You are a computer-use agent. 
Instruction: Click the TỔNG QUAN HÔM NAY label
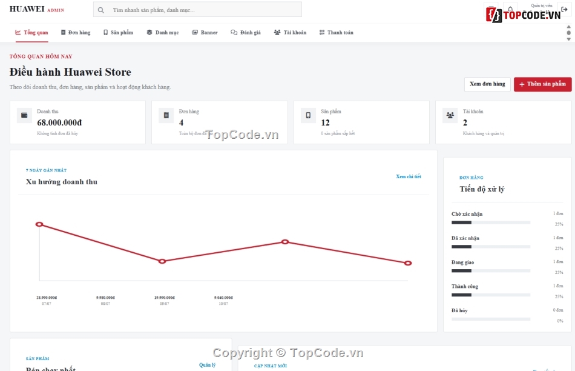[41, 56]
